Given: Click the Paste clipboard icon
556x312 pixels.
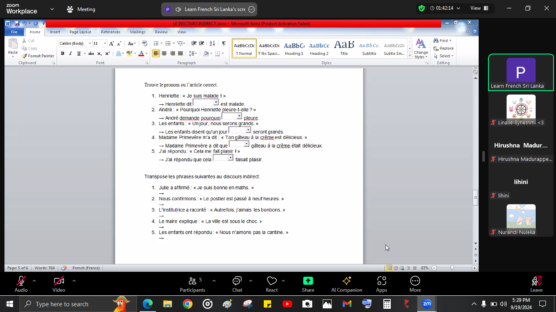Looking at the screenshot, I should (13, 44).
